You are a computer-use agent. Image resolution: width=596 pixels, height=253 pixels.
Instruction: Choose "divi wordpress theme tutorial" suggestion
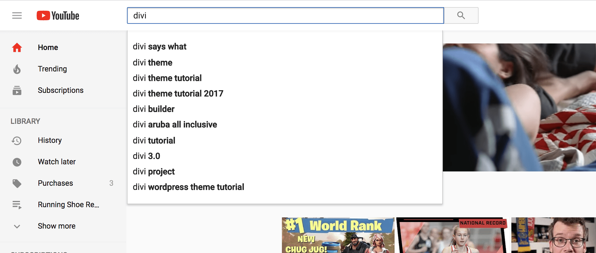coord(188,187)
